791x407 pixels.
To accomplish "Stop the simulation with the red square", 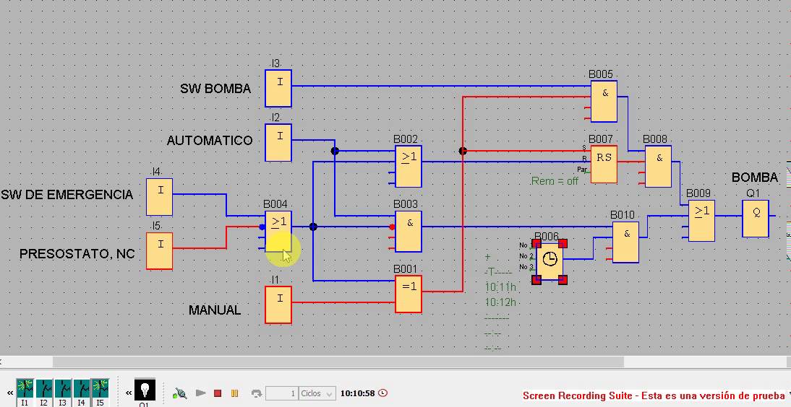I will pyautogui.click(x=218, y=393).
